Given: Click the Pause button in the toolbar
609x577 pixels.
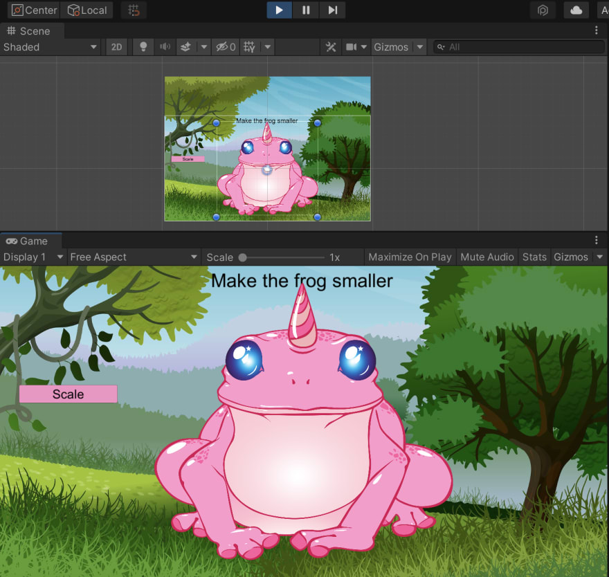Looking at the screenshot, I should point(306,10).
